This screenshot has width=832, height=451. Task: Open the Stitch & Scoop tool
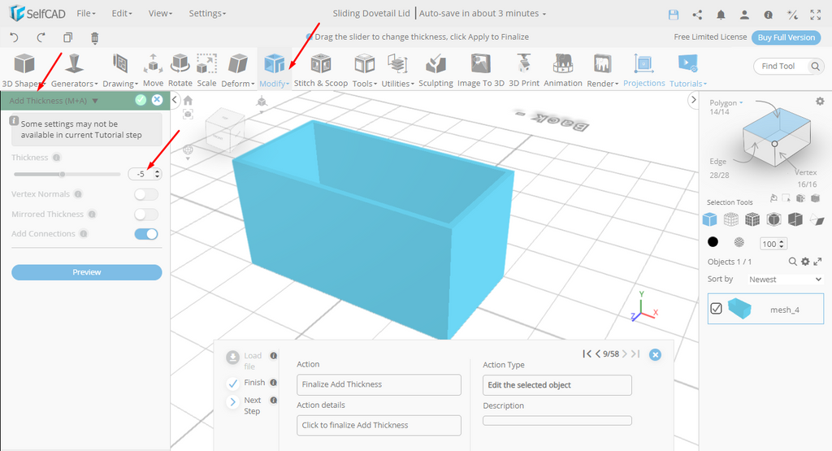[x=320, y=70]
